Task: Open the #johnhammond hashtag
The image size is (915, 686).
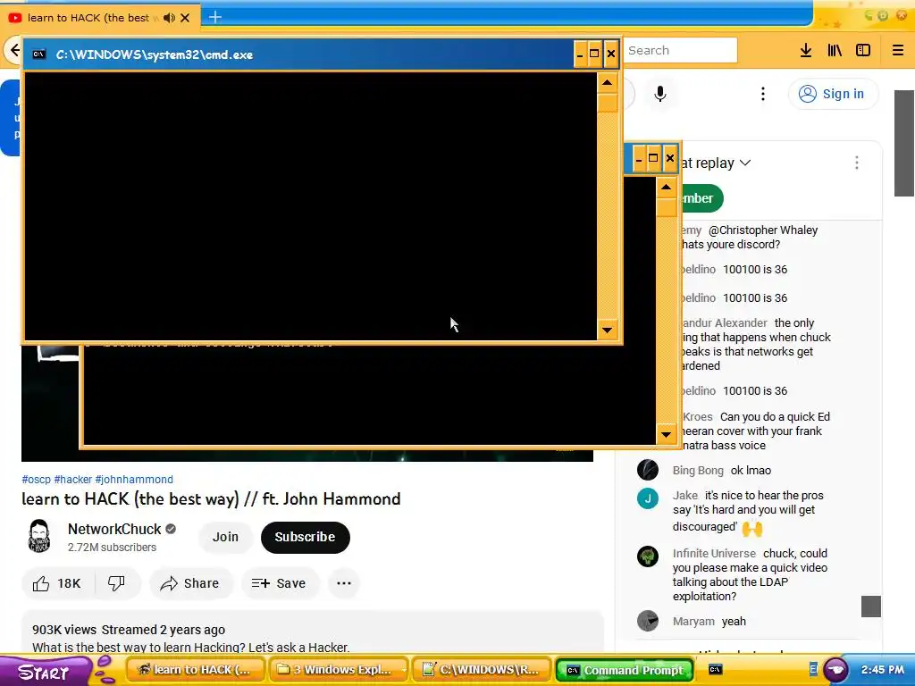Action: (x=134, y=480)
